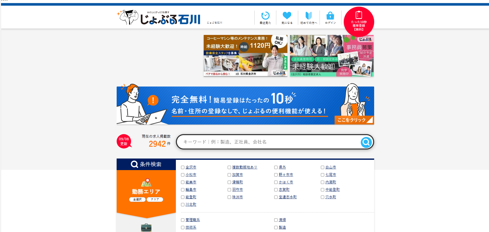Click the 全選択 button under work area
Image resolution: width=489 pixels, height=232 pixels.
click(137, 199)
